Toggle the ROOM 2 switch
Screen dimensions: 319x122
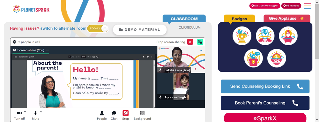[x=98, y=28]
